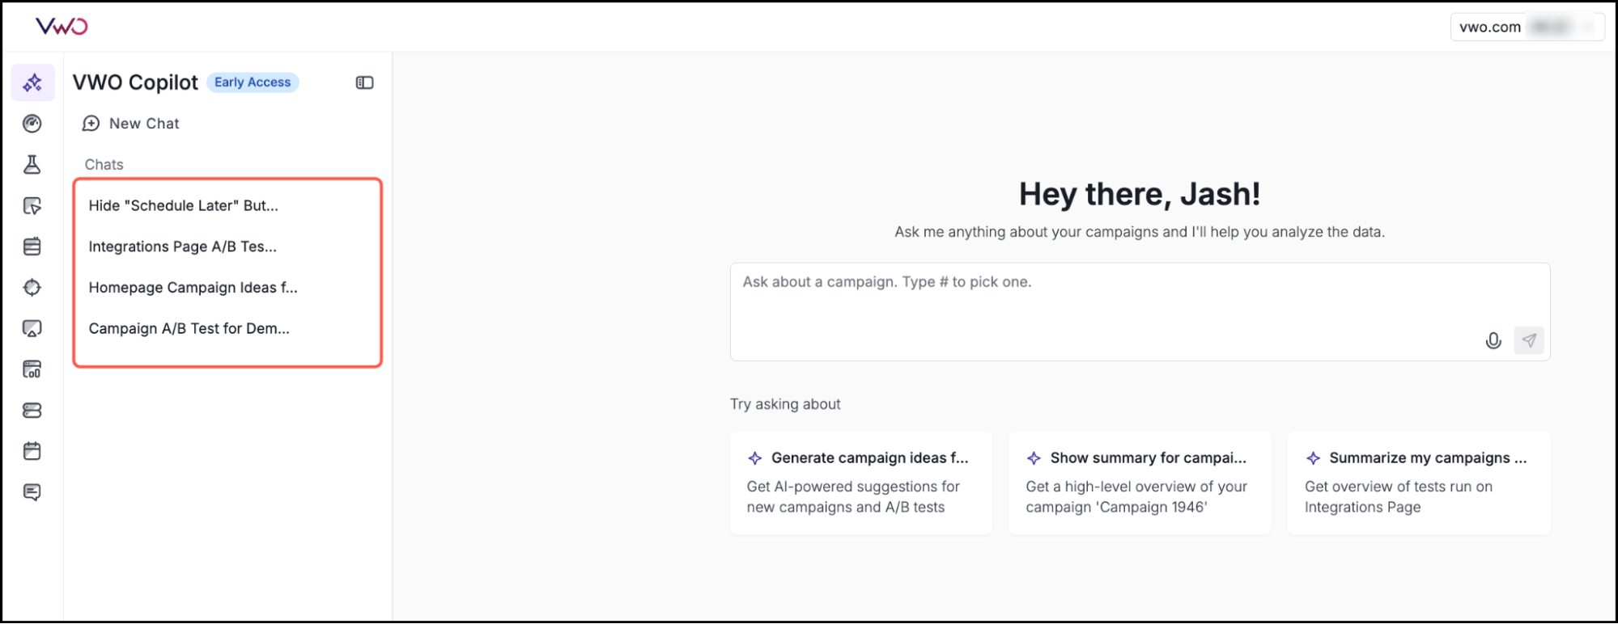Image resolution: width=1618 pixels, height=624 pixels.
Task: Open the Hide "Schedule Later" chat
Action: [x=184, y=206]
